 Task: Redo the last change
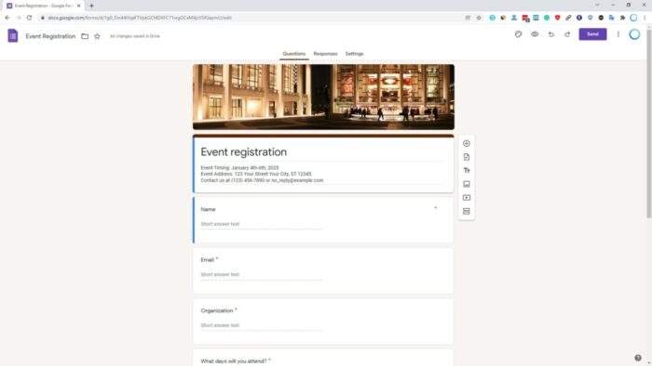567,34
